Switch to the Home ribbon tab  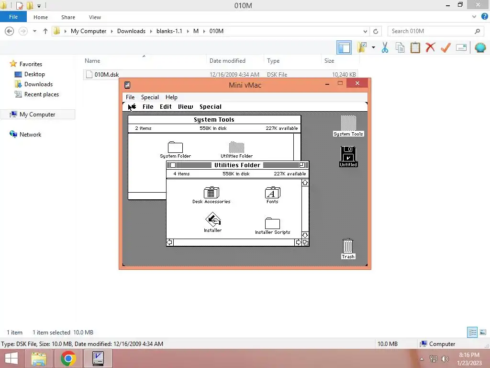[41, 17]
